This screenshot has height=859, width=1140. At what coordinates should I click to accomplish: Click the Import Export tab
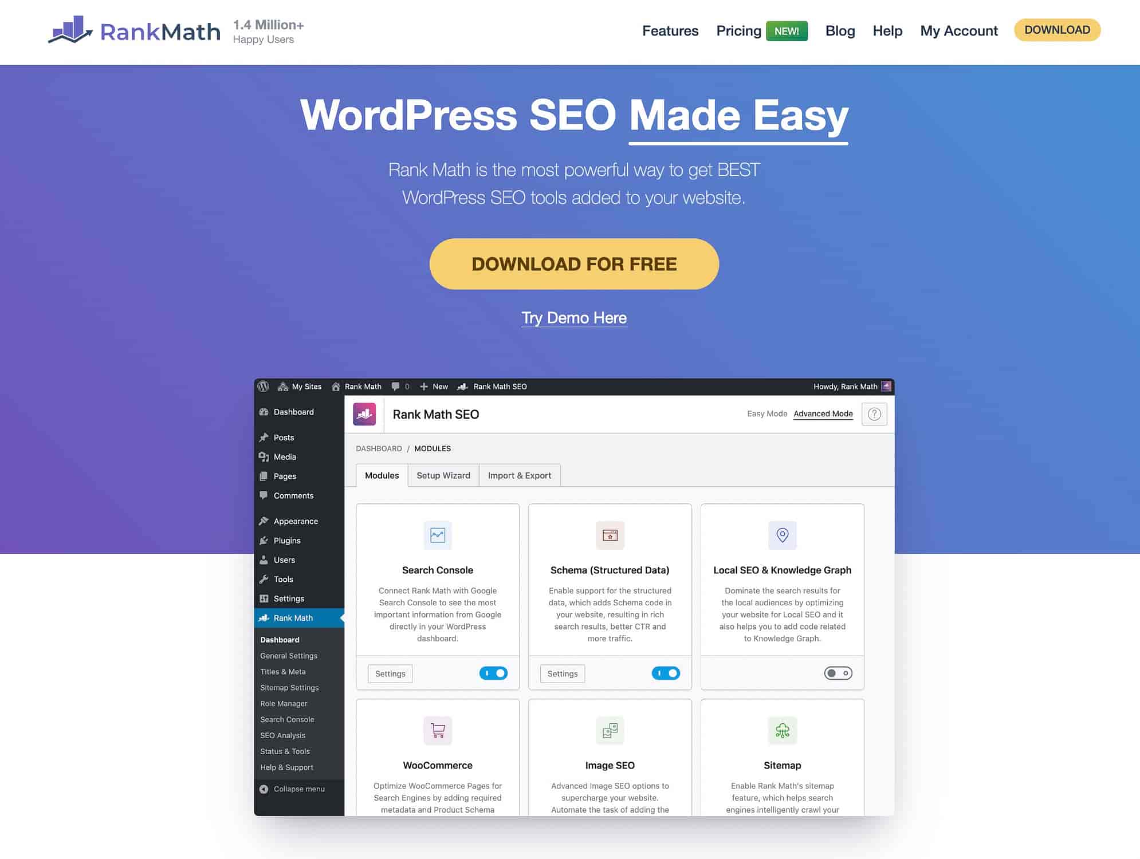pos(519,474)
